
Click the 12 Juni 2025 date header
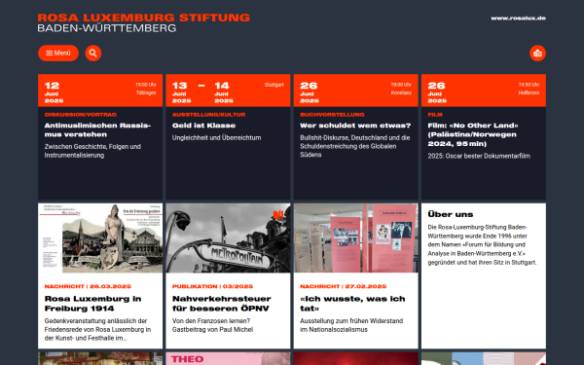[x=100, y=91]
